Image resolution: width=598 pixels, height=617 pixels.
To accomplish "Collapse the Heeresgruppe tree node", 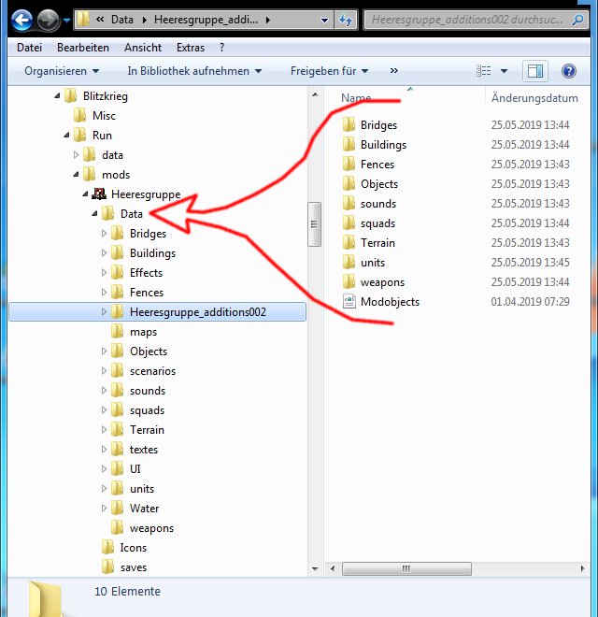I will point(85,194).
